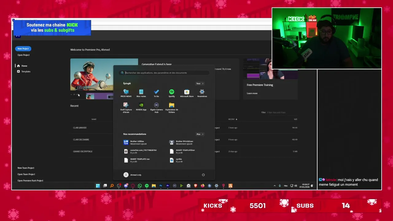The width and height of the screenshot is (393, 221).
Task: Click Learn more under Free Premiere Training
Action: 252,93
